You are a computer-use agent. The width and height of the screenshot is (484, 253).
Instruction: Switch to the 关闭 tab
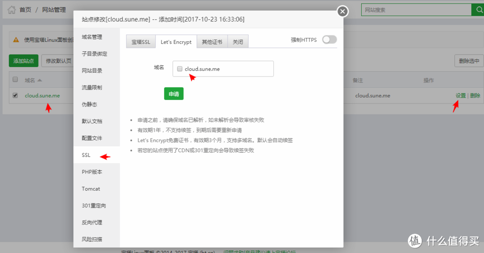point(238,42)
